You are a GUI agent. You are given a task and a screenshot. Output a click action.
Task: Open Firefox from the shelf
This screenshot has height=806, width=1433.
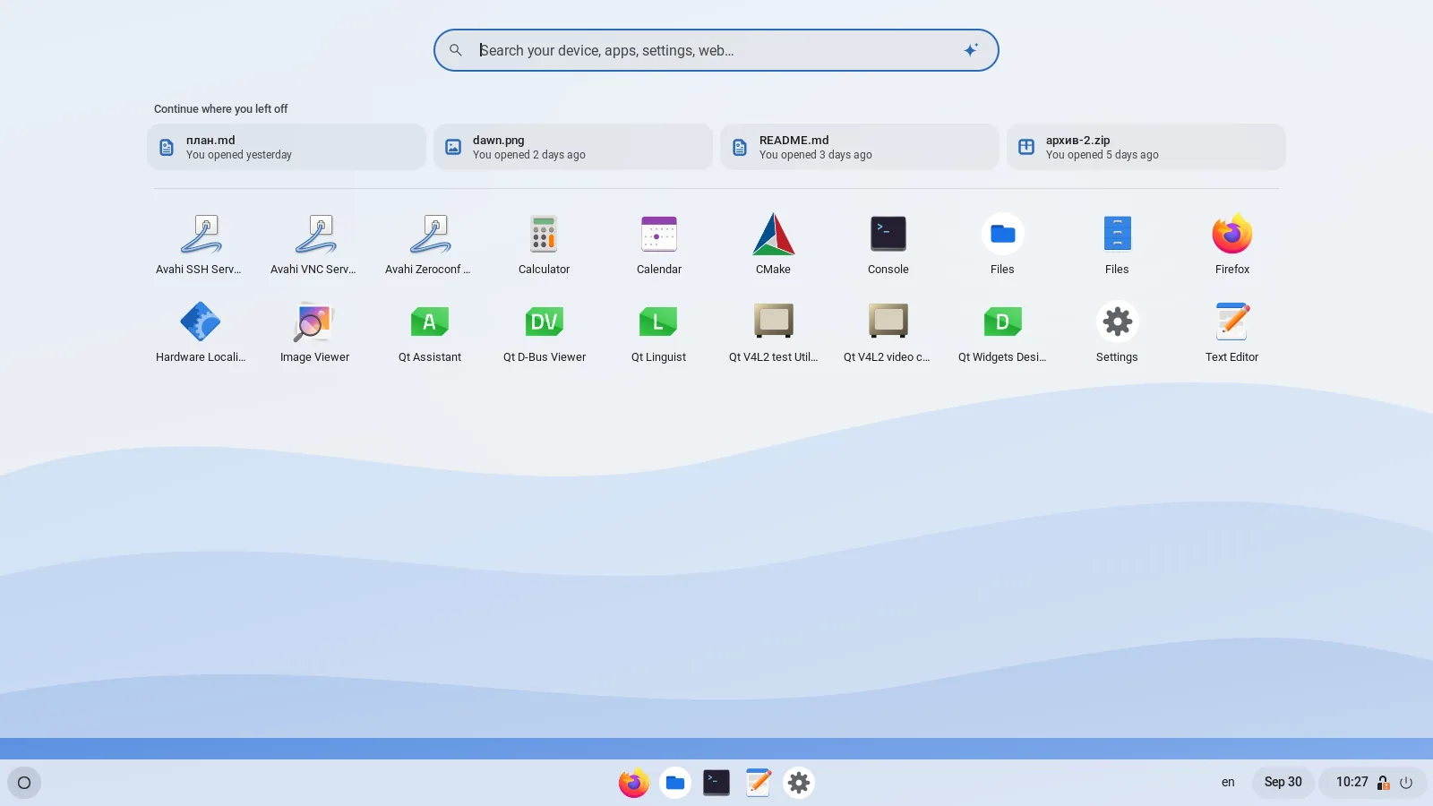click(x=634, y=783)
